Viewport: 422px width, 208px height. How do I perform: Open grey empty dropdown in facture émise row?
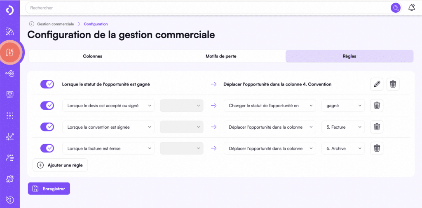click(182, 148)
